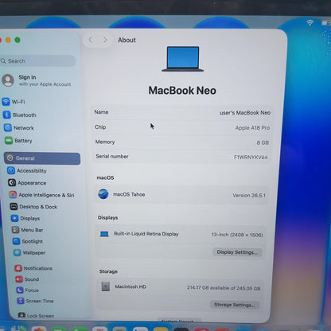Open Apple Intelligence & Siri settings
The image size is (331, 331).
41,195
